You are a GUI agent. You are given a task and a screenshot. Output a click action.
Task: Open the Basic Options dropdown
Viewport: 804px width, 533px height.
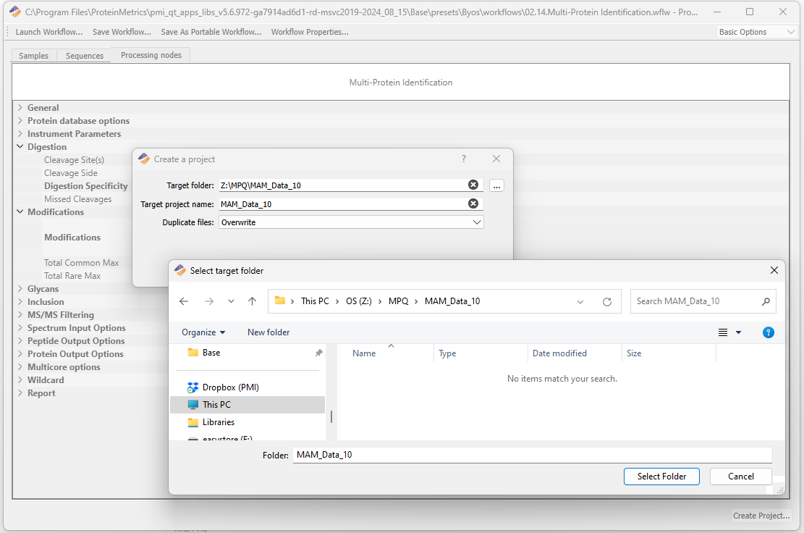point(757,32)
